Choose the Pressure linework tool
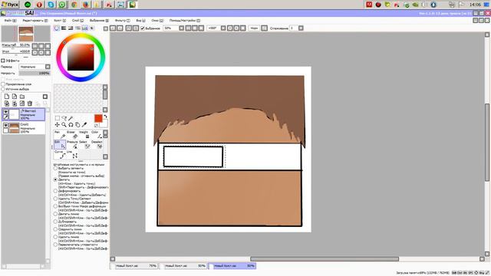491x276 pixels. (72, 145)
